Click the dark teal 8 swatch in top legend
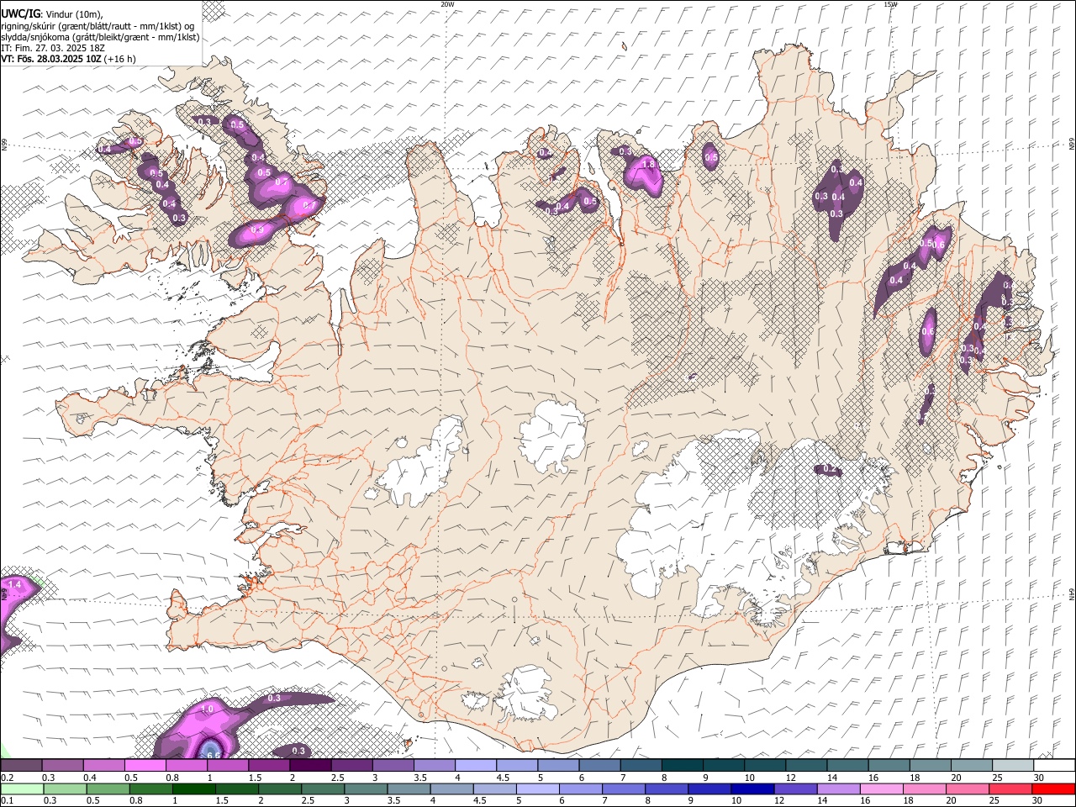1076x807 pixels. pos(683,766)
